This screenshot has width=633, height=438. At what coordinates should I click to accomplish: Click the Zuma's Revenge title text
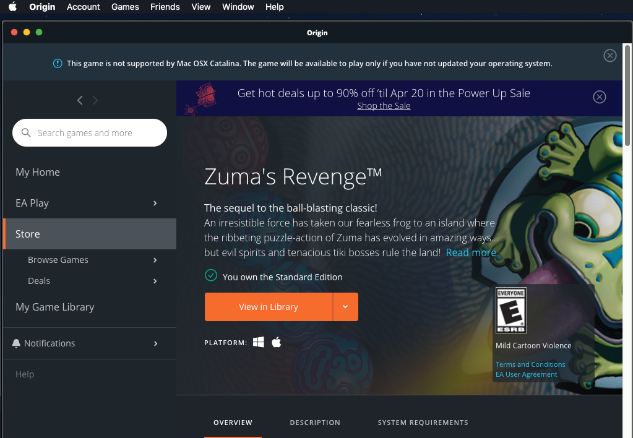coord(293,176)
